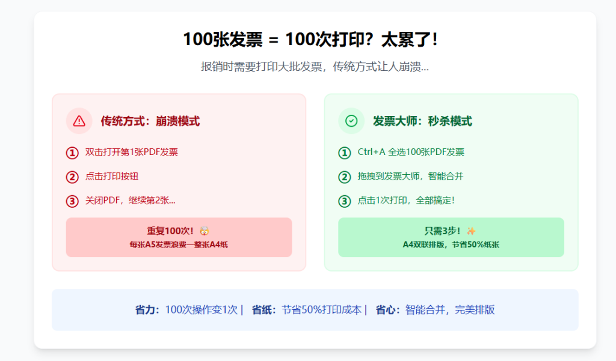
Task: Click green step 3 circled number
Action: point(344,201)
